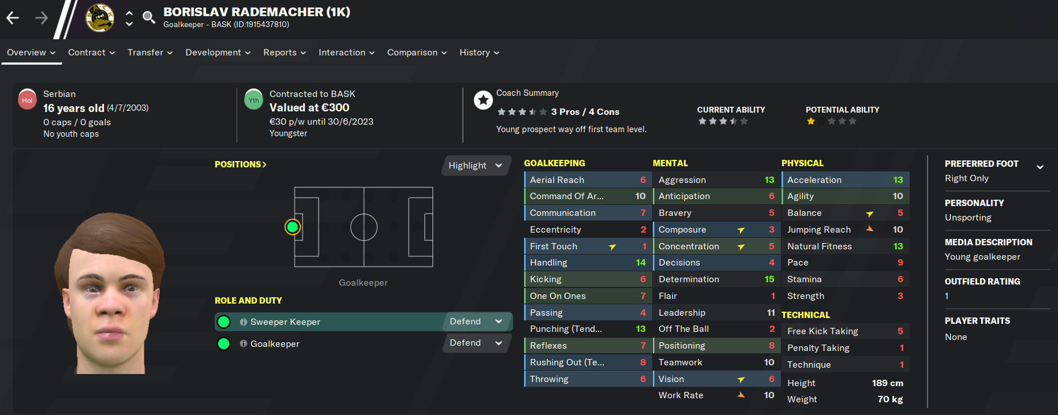Open the POSITIONS link
1058x415 pixels.
coord(241,164)
